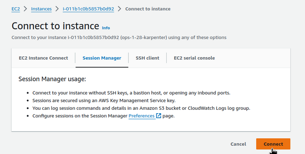Click the ops-1-28-karpenter description line
The image size is (305, 154).
119,37
